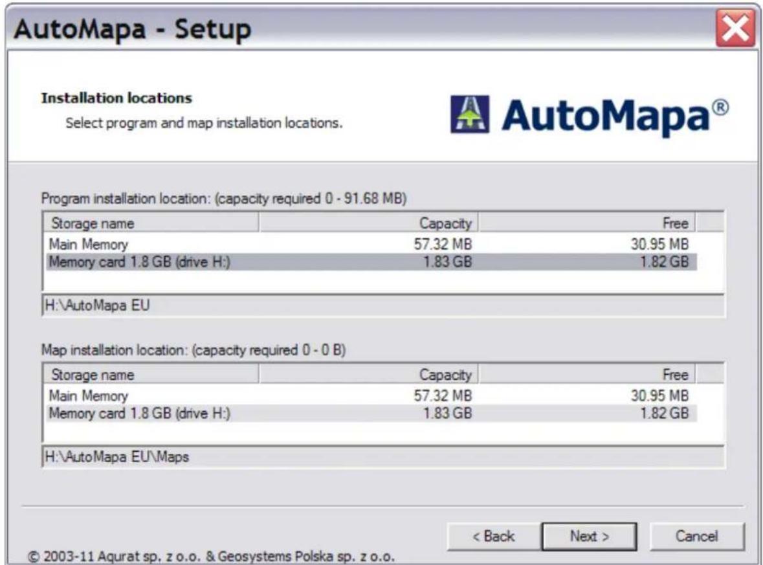Sort map list by Storage name header

coord(151,374)
